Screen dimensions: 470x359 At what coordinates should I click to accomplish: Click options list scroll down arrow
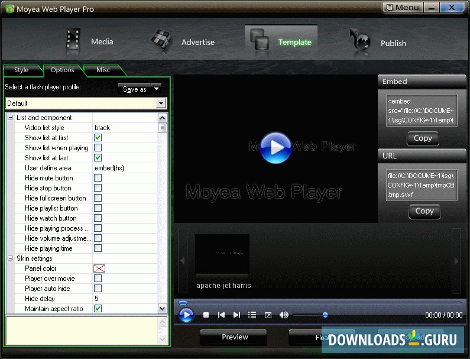coord(162,308)
